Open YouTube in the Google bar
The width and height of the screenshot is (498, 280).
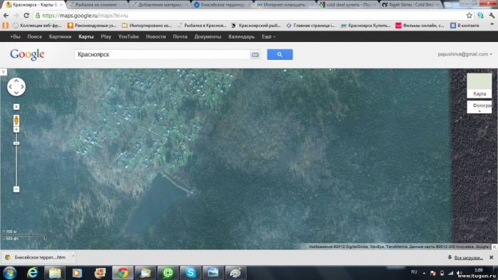pyautogui.click(x=128, y=36)
